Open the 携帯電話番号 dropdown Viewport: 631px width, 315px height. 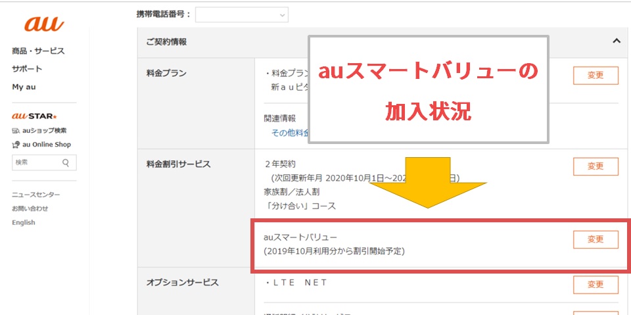point(241,15)
